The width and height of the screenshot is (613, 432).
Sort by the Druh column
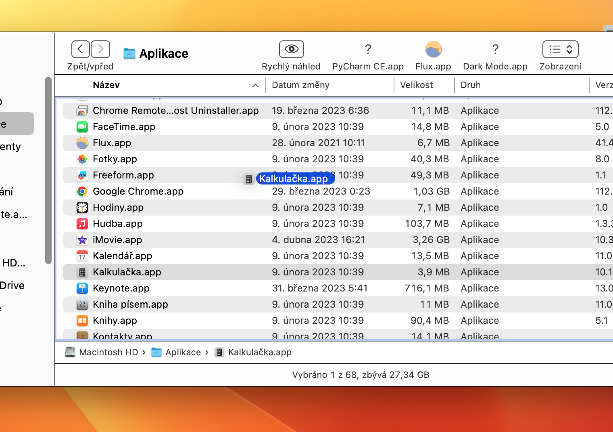tap(471, 85)
